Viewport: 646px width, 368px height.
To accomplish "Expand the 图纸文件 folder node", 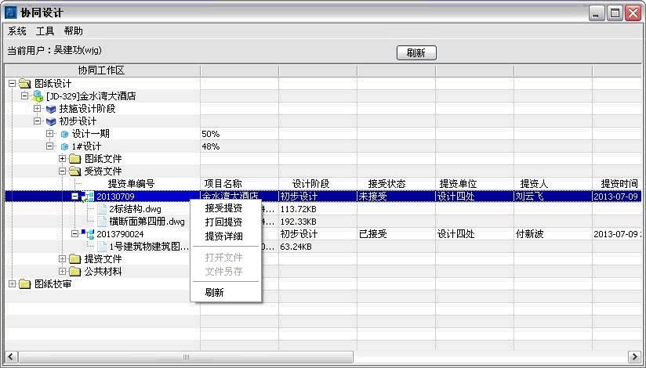I will 62,158.
